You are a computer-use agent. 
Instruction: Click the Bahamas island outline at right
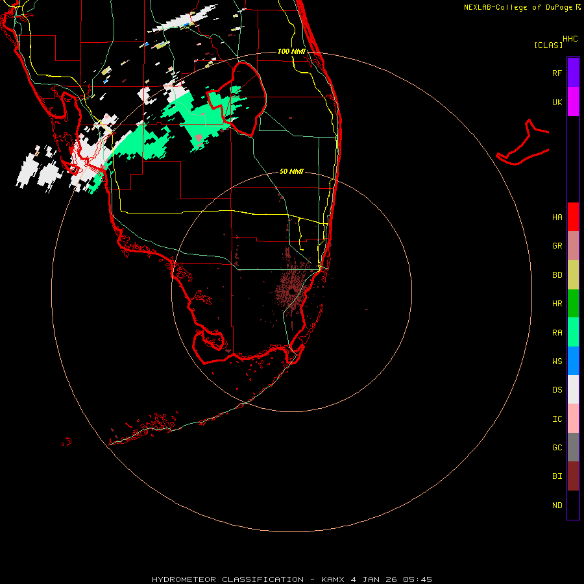523,143
